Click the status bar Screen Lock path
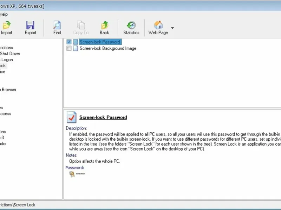The height and width of the screenshot is (210, 281). pyautogui.click(x=17, y=205)
